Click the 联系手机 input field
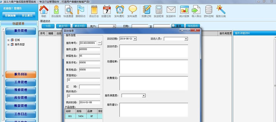276x122 pixels. point(89,63)
